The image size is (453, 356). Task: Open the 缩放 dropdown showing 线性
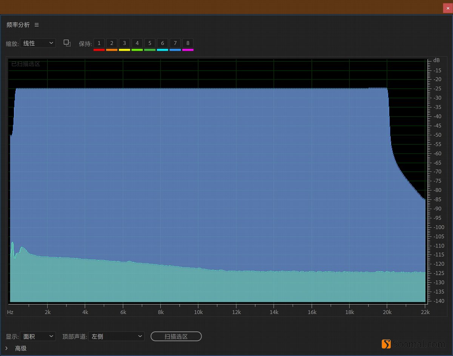tap(38, 43)
